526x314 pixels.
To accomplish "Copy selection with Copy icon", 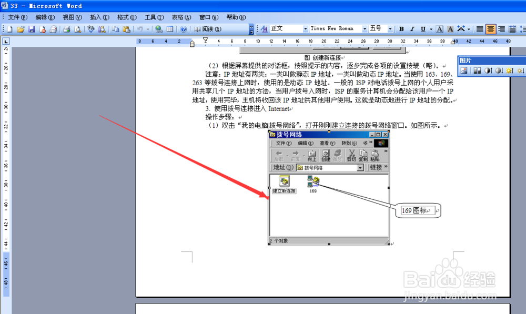I will point(115,29).
